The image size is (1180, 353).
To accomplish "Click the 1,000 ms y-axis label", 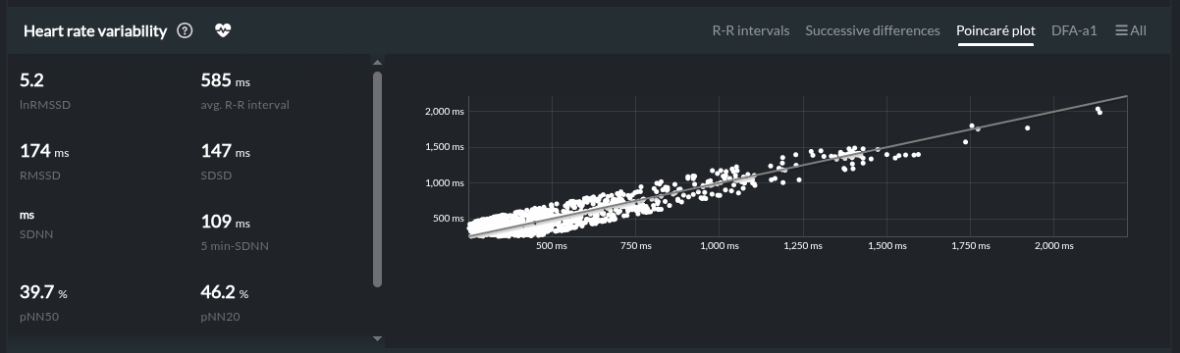I will [444, 182].
